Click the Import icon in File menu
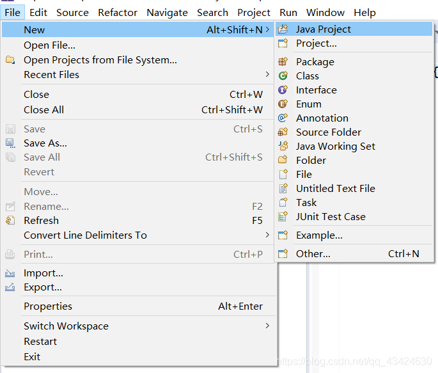The width and height of the screenshot is (438, 373). click(10, 273)
